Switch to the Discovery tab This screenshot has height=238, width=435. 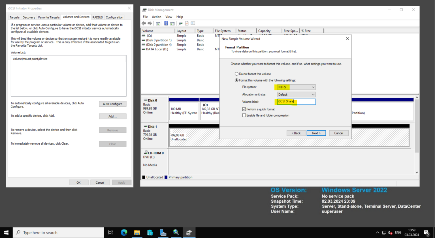point(29,17)
